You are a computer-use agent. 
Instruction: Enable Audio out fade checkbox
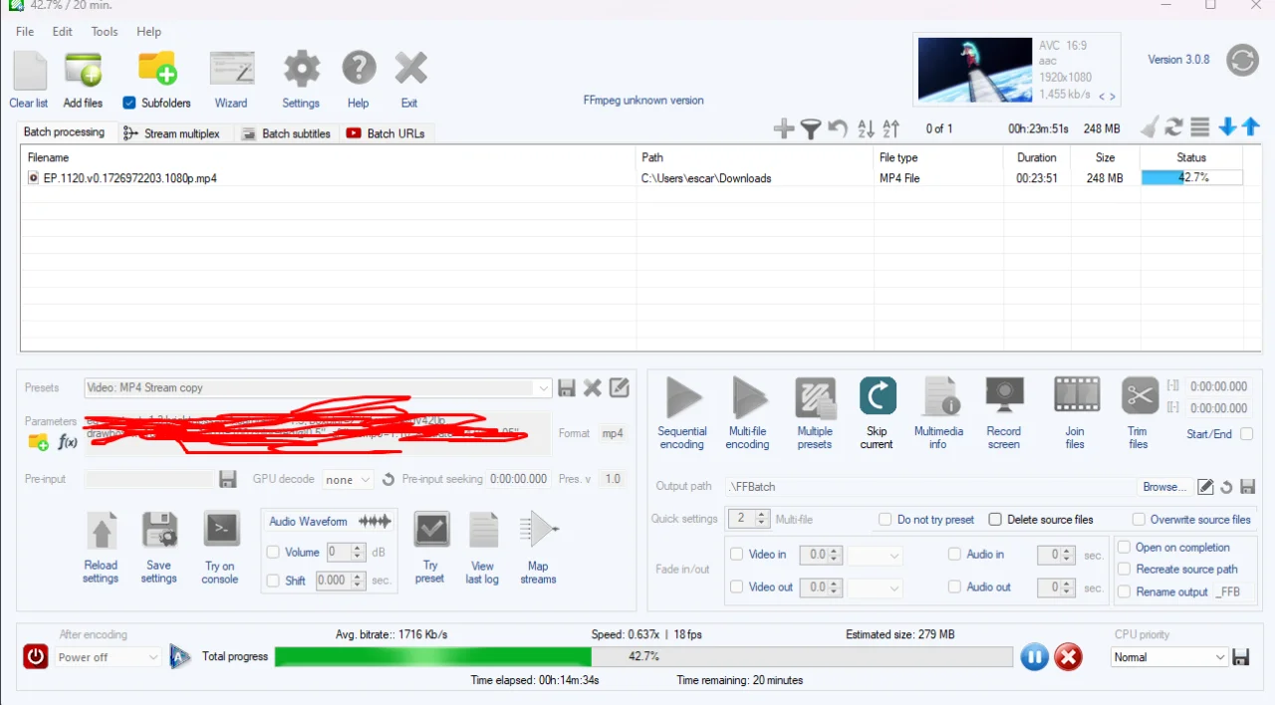pyautogui.click(x=955, y=587)
